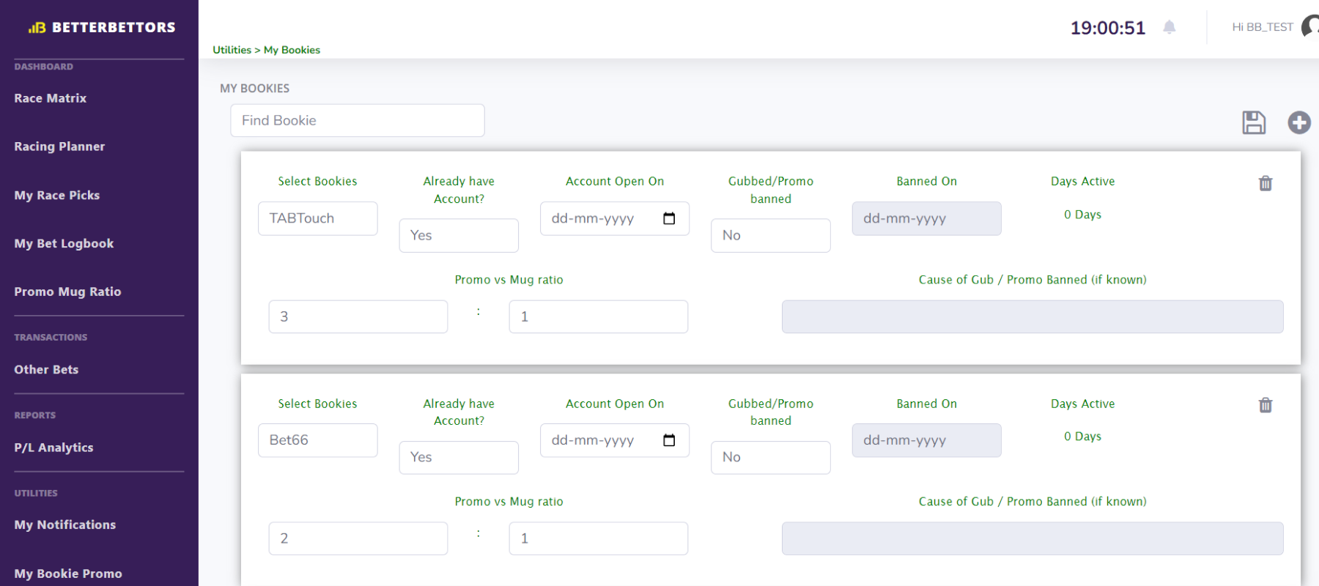
Task: Click the BetterBettors logo
Action: 101,27
